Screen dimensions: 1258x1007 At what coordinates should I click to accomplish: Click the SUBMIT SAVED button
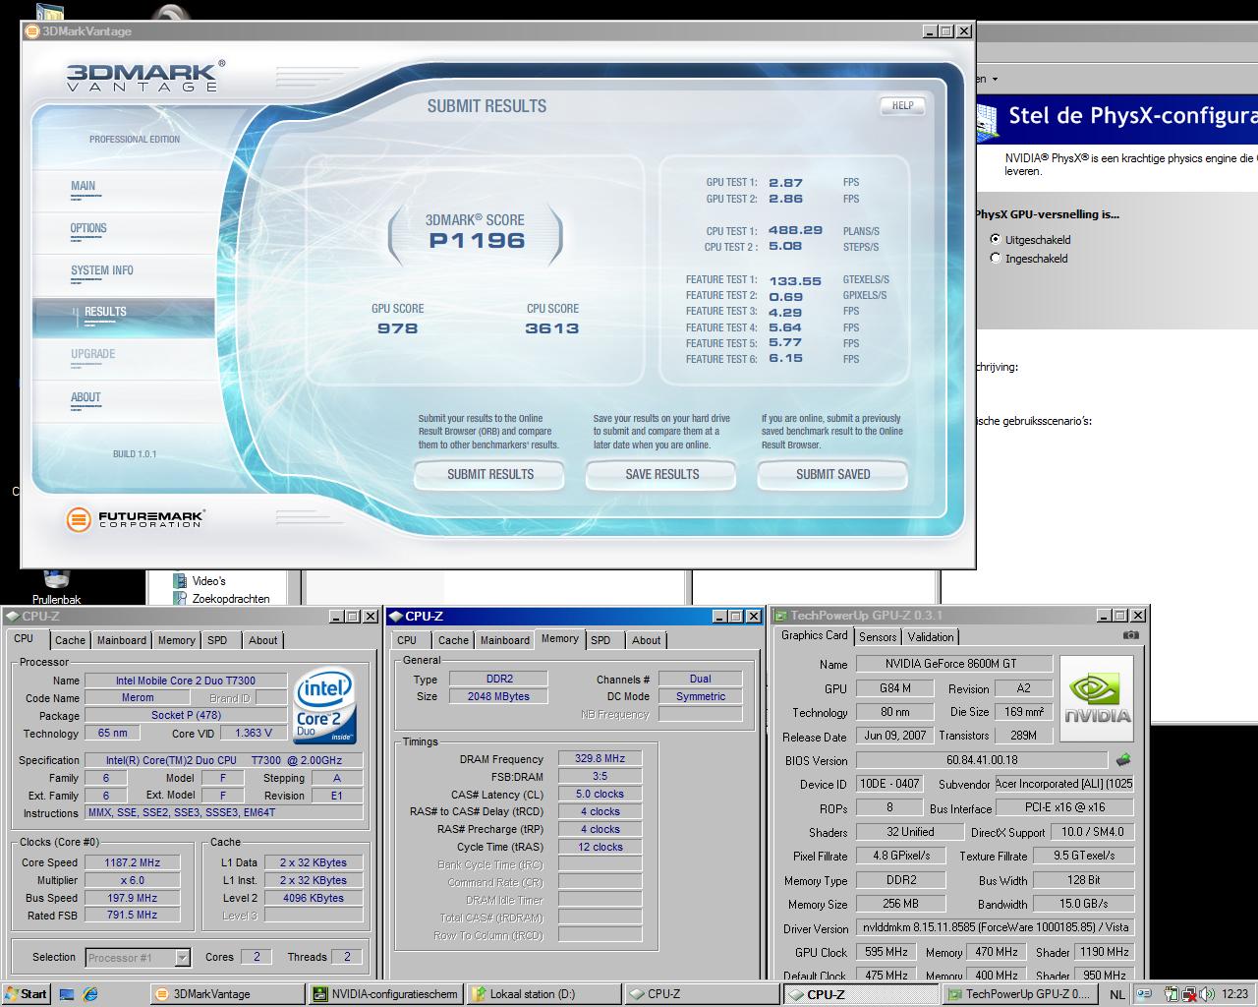(x=832, y=475)
